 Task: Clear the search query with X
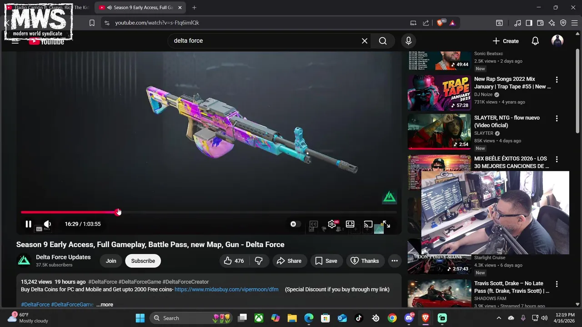tap(365, 41)
